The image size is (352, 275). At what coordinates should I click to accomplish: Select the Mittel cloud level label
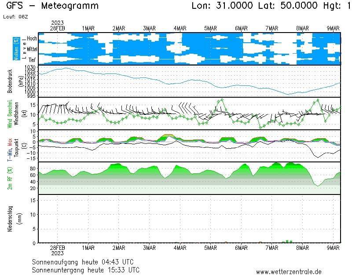pos(32,49)
